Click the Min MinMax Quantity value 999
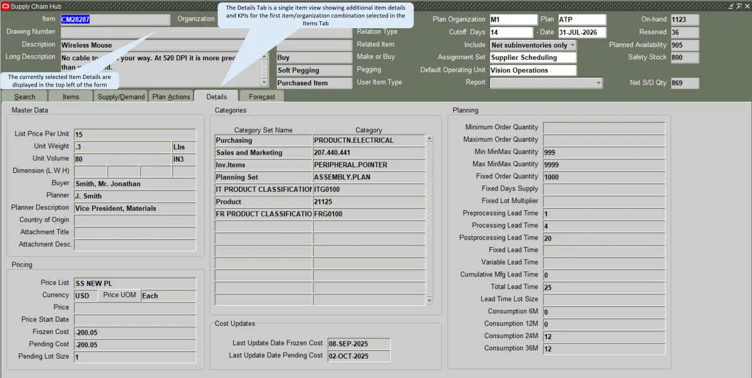752x378 pixels. [x=603, y=152]
